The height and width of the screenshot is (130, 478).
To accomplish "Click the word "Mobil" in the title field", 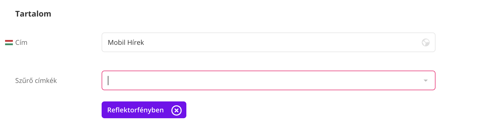I will tap(117, 43).
